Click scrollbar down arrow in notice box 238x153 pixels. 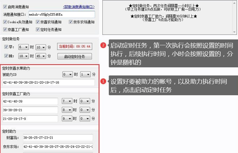point(234,32)
